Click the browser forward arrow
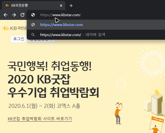Image resolution: width=165 pixels, height=133 pixels. click(x=14, y=15)
